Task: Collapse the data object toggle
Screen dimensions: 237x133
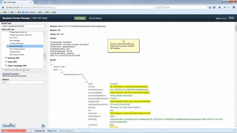Action: pyautogui.click(x=62, y=72)
